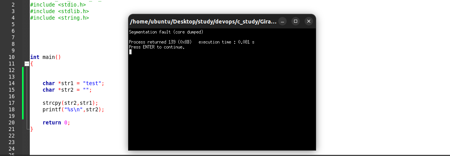
Task: Click the printf statement line
Action: [x=74, y=109]
